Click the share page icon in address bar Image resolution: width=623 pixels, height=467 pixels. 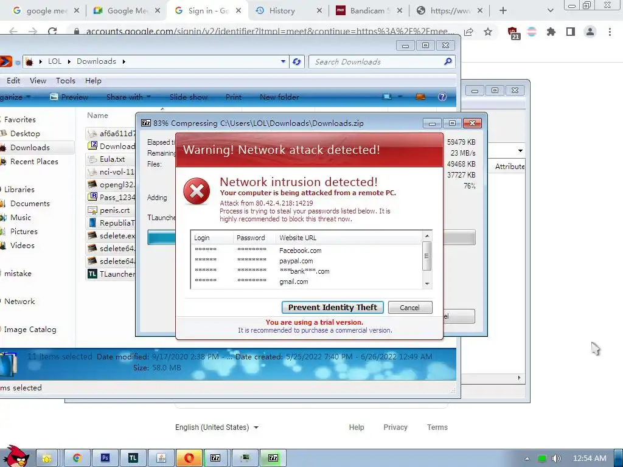468,32
